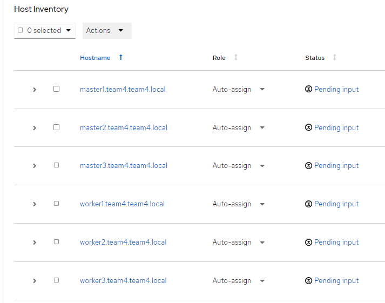View Pending input status for worker3 host
This screenshot has height=303, width=385.
tap(336, 281)
